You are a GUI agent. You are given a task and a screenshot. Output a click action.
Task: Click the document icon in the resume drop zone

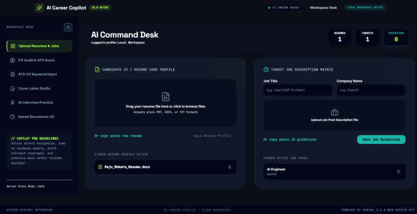coord(166,97)
